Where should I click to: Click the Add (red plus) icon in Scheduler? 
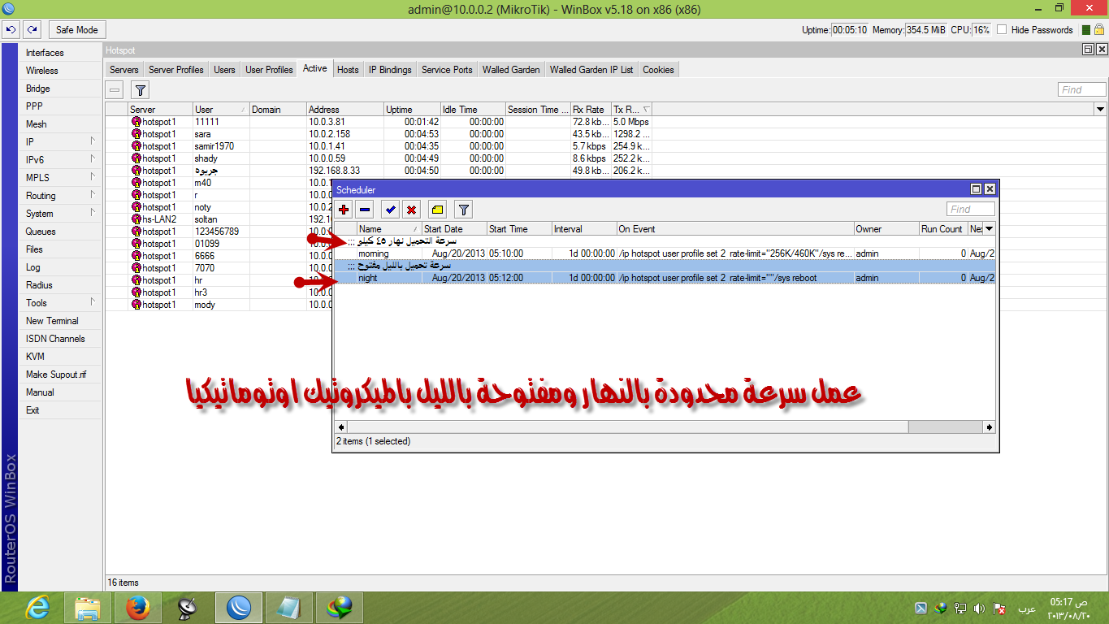[x=344, y=210]
